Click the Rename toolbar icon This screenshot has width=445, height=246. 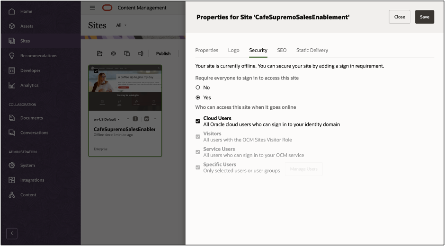click(141, 53)
